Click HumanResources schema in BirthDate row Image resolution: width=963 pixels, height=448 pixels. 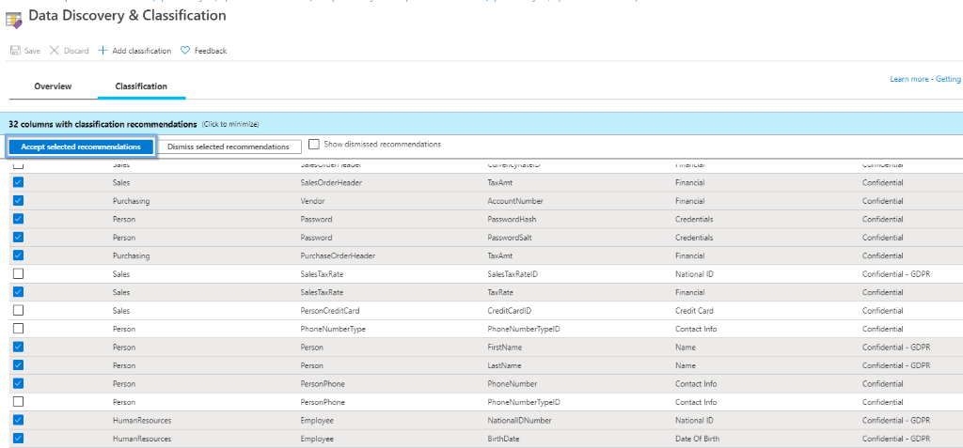pyautogui.click(x=142, y=439)
